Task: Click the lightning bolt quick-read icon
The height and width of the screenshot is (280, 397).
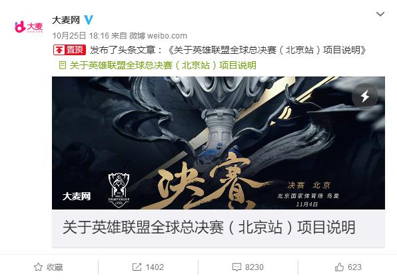Action: click(365, 96)
